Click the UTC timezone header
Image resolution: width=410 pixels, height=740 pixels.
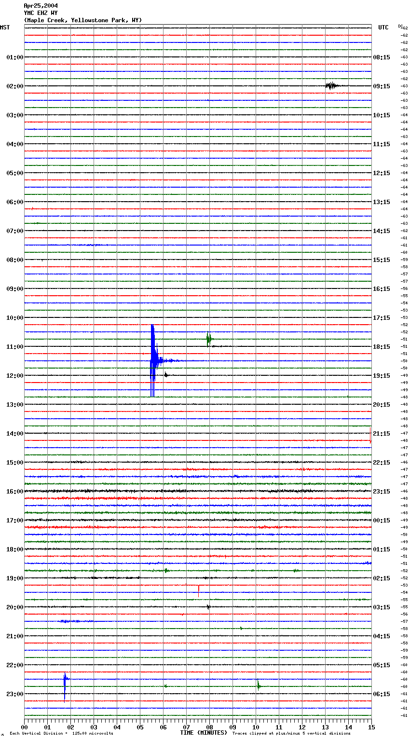(383, 27)
